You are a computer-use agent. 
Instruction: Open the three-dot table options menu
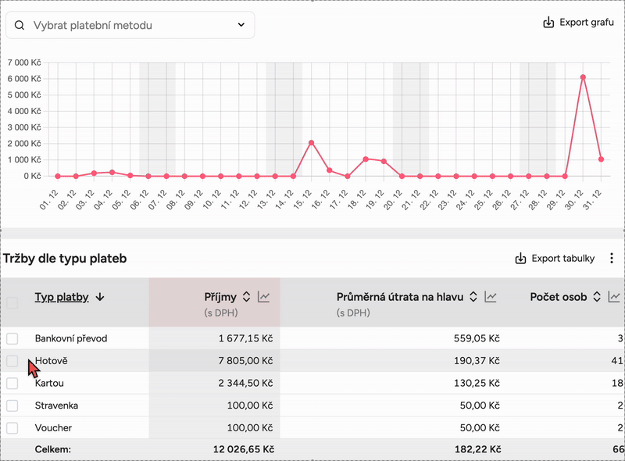(612, 259)
